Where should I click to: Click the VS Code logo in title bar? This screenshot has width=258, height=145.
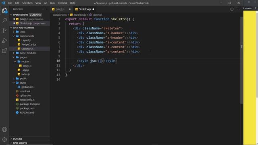(x=3, y=3)
